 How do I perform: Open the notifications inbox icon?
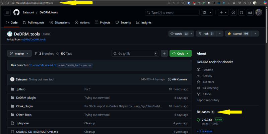click(250, 12)
